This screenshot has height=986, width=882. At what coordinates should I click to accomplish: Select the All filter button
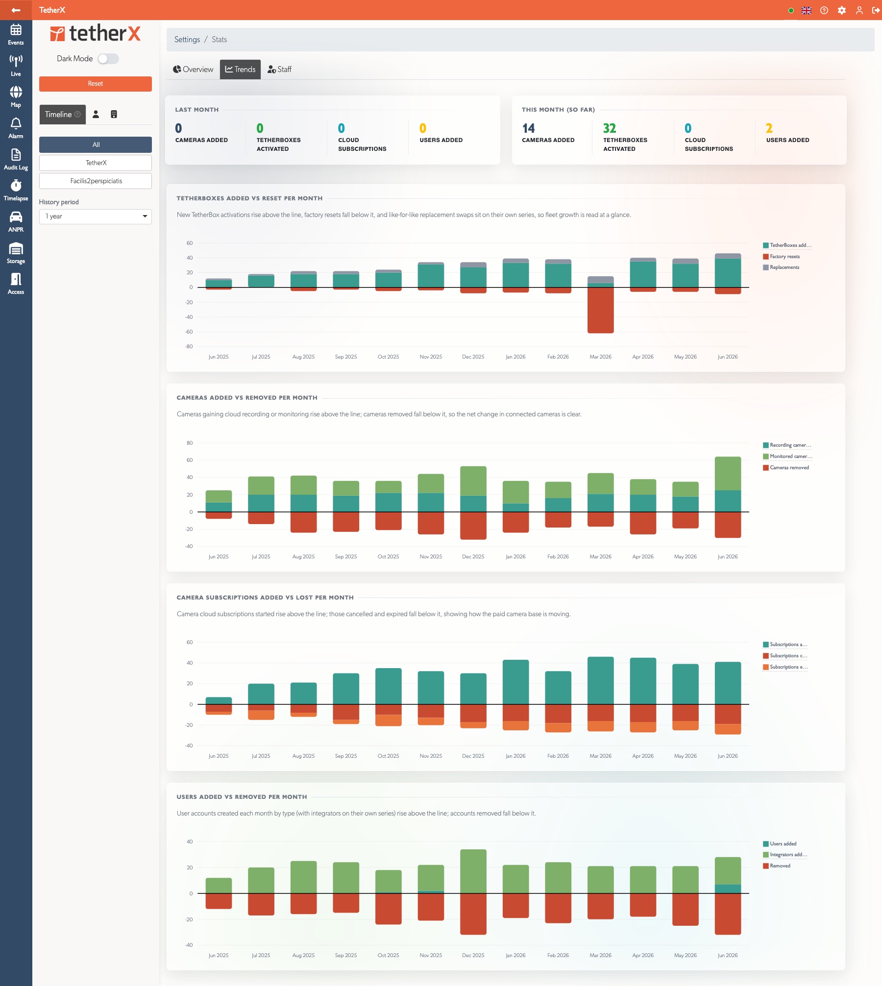96,144
